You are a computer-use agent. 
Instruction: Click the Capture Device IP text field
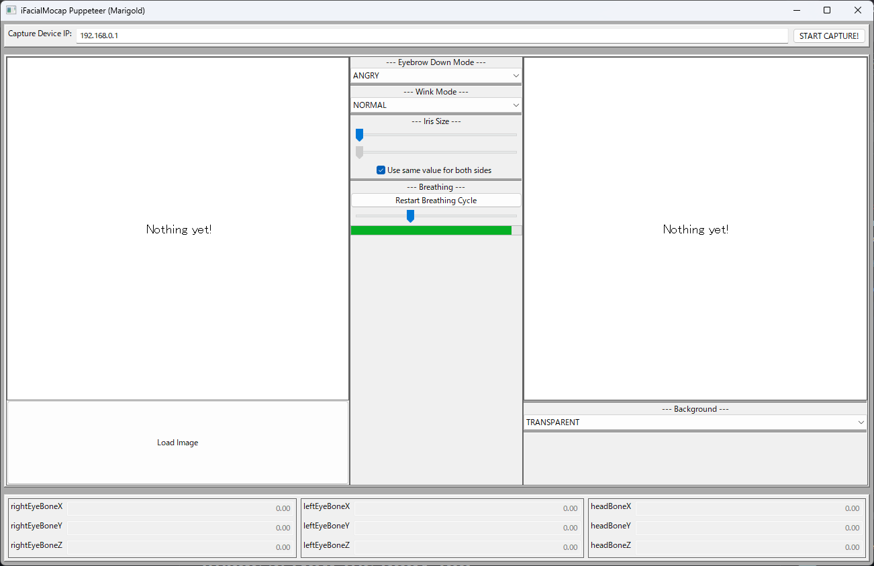pyautogui.click(x=432, y=36)
